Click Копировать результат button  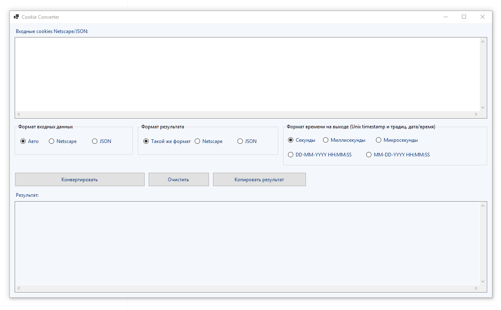pos(259,180)
